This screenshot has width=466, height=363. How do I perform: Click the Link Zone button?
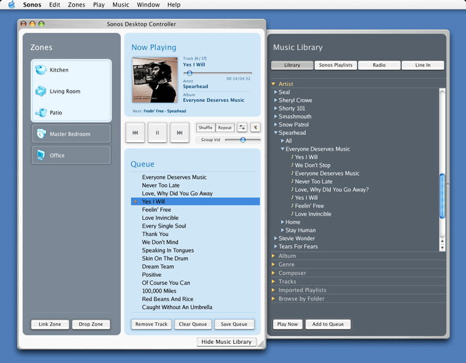(x=50, y=324)
